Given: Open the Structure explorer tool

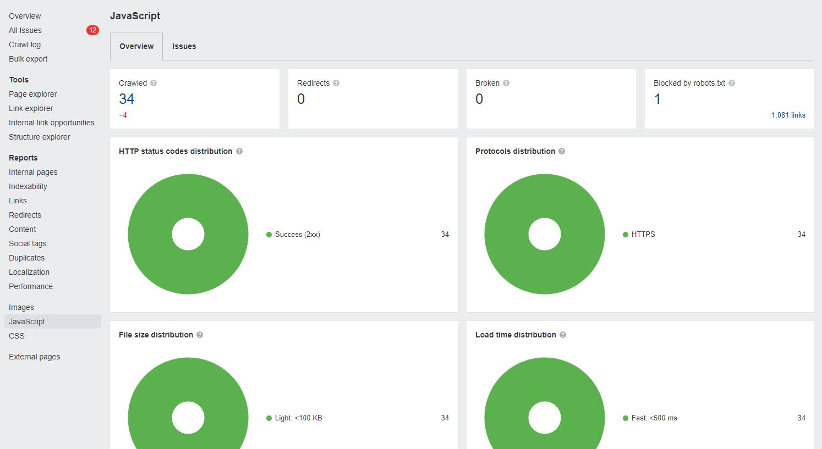Looking at the screenshot, I should click(x=40, y=137).
